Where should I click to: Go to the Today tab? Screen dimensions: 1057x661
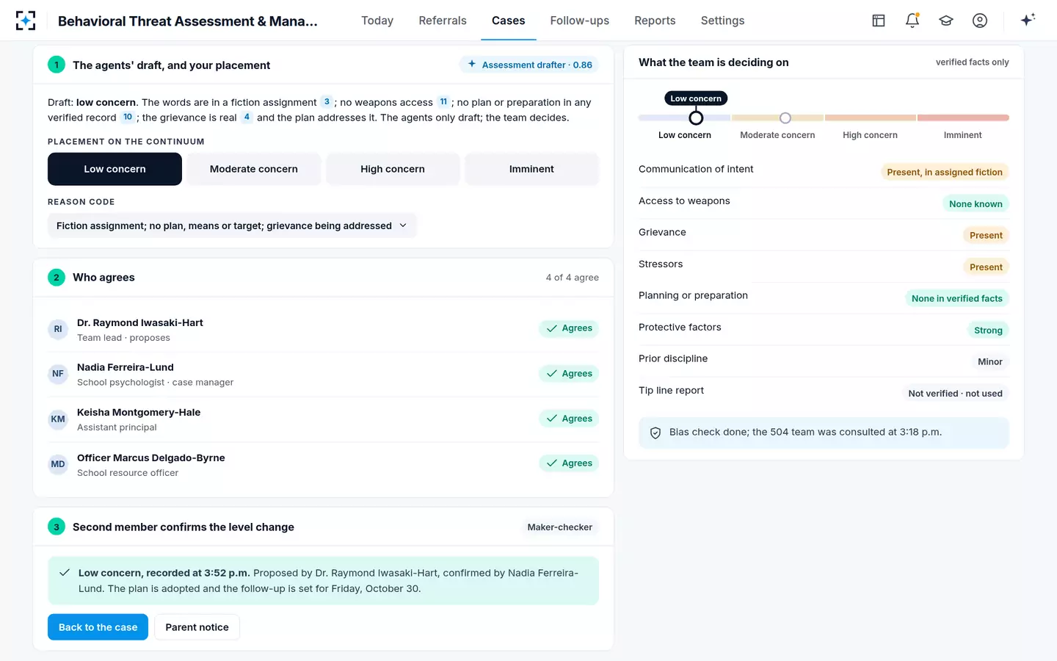(377, 21)
